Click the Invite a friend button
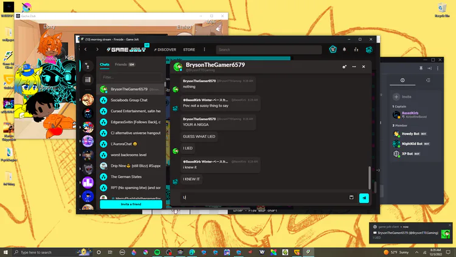Viewport: 456px width, 257px height. point(131,204)
